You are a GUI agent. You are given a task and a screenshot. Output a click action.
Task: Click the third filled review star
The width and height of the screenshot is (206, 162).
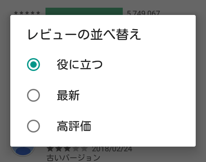67,149
